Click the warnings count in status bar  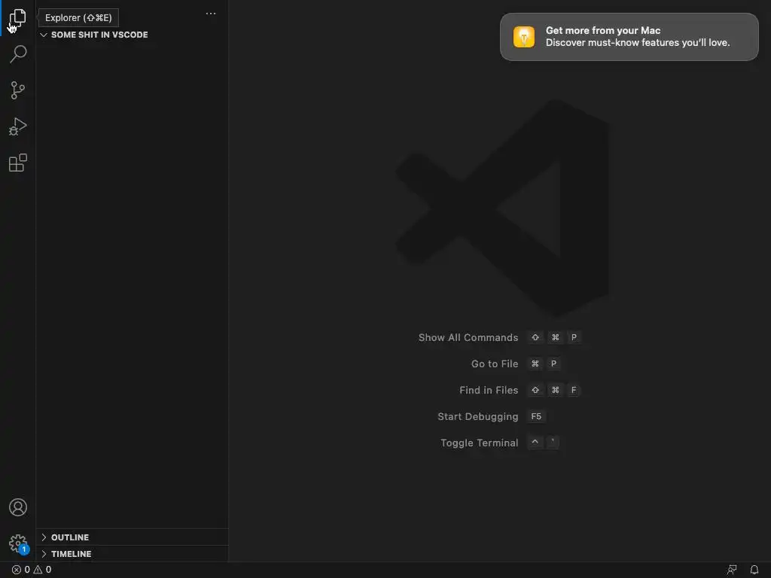[42, 570]
